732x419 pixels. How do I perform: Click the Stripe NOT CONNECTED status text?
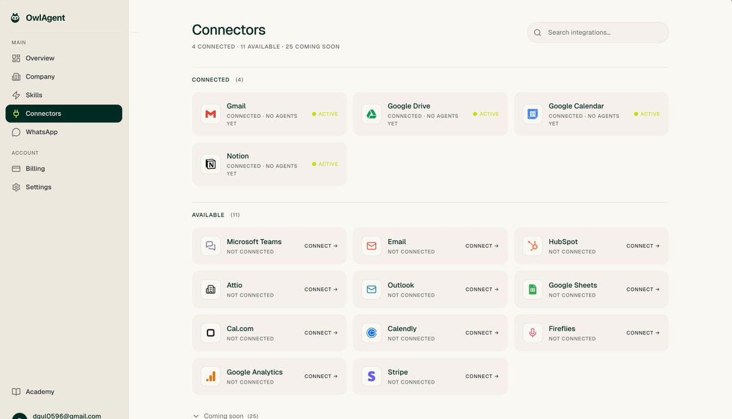coord(411,382)
